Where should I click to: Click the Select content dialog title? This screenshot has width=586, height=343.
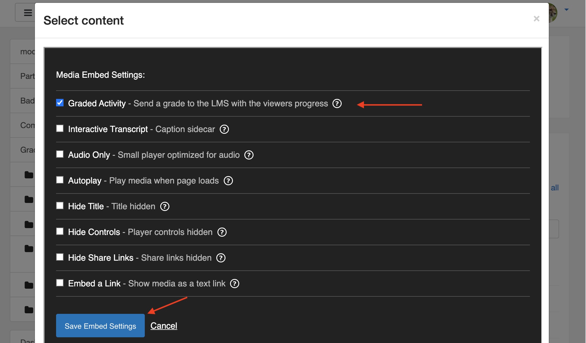click(x=84, y=20)
